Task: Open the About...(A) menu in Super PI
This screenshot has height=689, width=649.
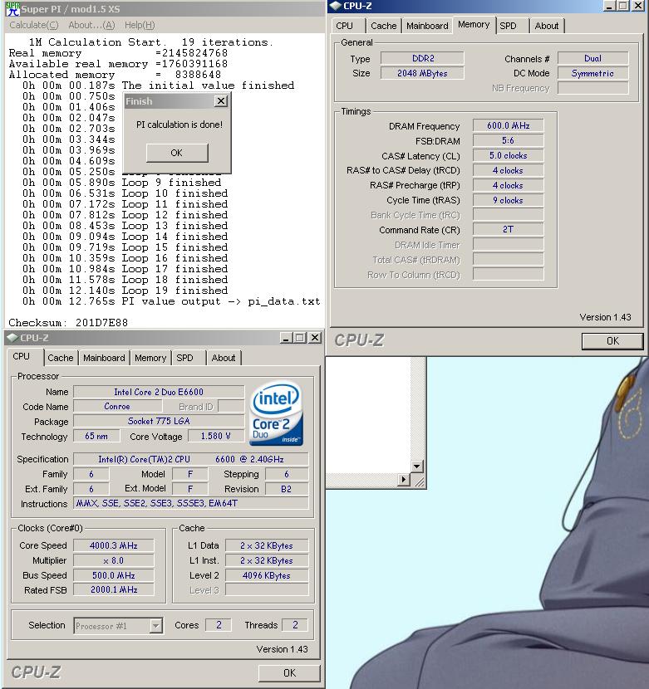Action: point(91,25)
